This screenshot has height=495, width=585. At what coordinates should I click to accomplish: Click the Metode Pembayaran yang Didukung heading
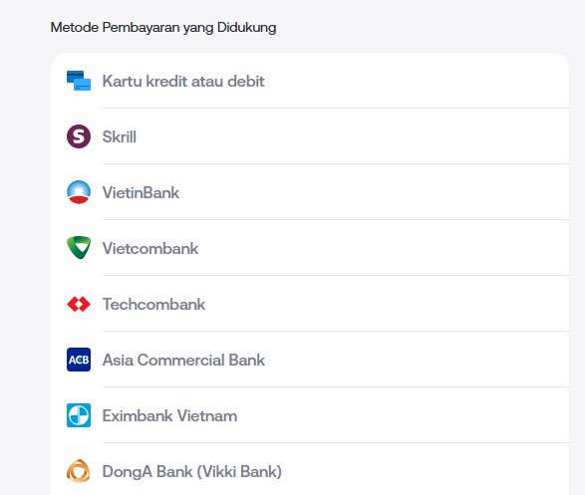pos(163,28)
